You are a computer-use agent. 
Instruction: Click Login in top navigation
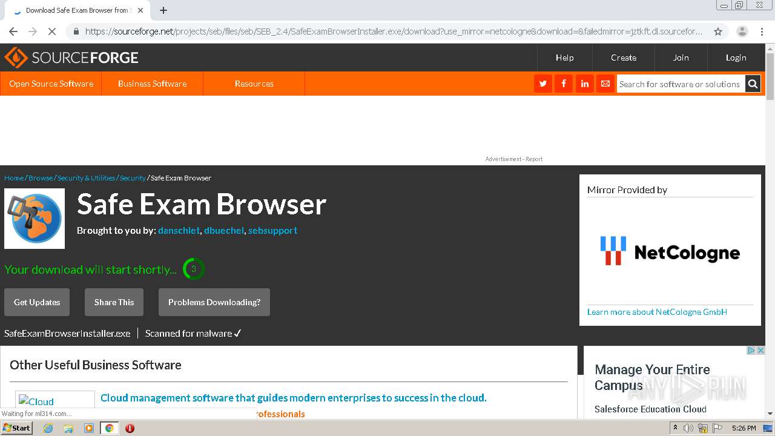click(736, 58)
